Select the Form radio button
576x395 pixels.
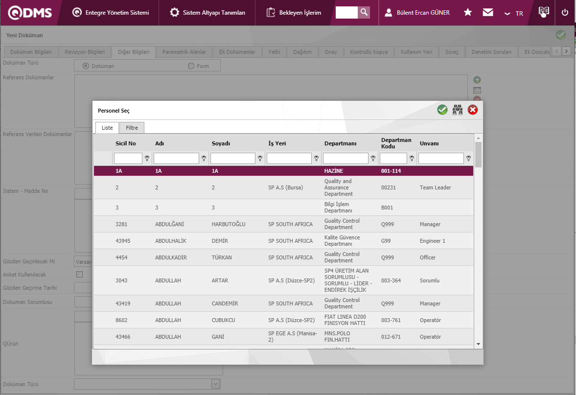[191, 66]
